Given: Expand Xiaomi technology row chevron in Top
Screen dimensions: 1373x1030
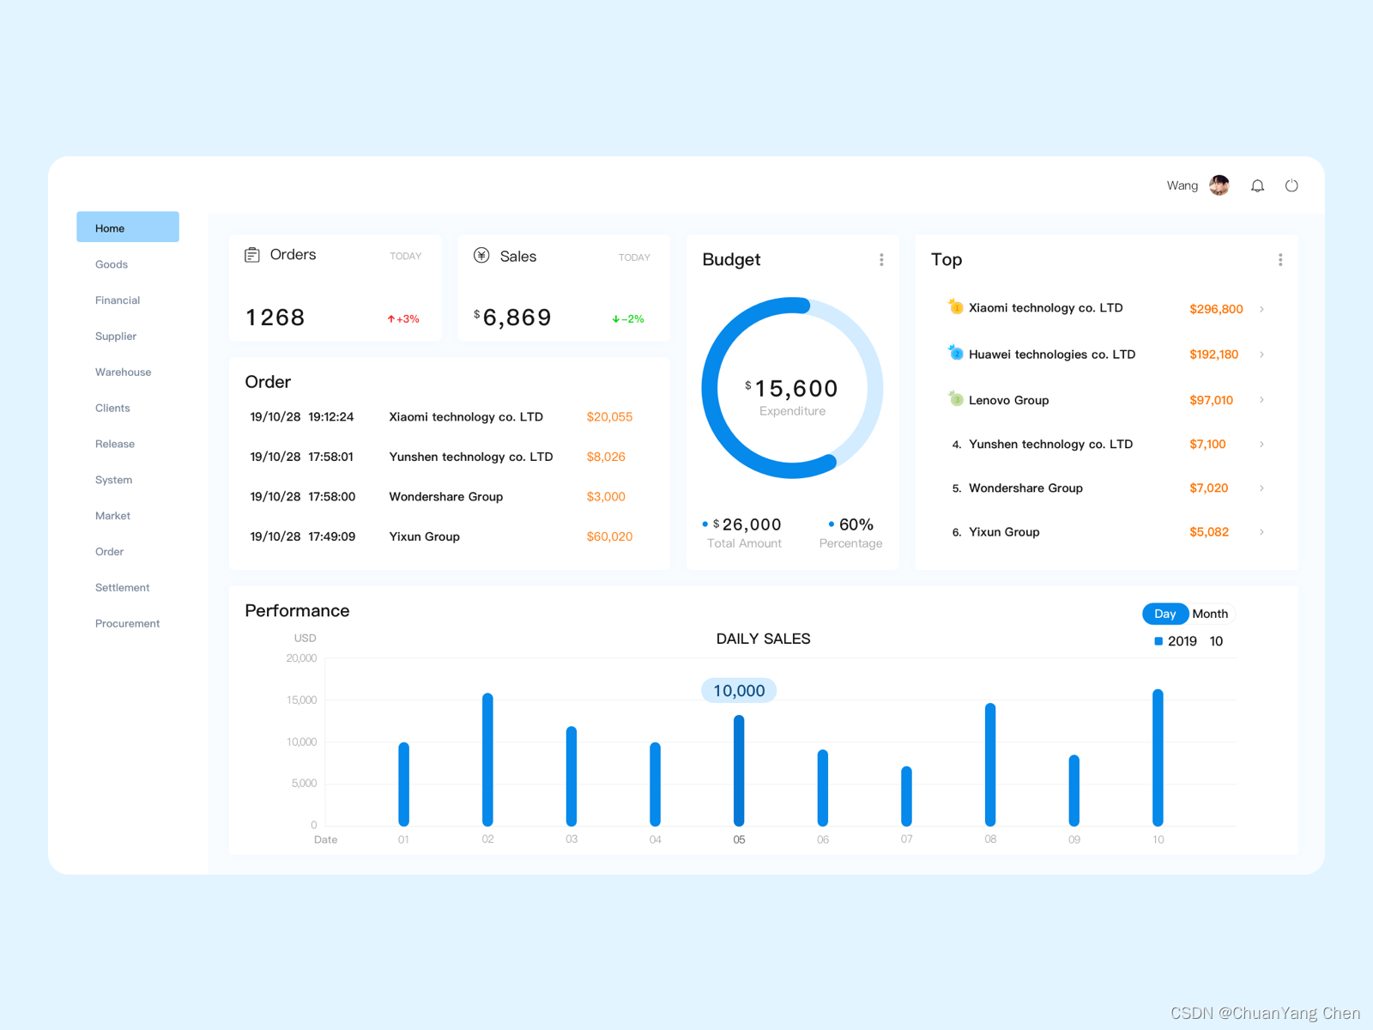Looking at the screenshot, I should (1261, 309).
